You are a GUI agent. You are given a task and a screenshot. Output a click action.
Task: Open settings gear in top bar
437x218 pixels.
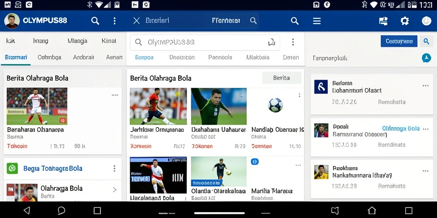[405, 21]
